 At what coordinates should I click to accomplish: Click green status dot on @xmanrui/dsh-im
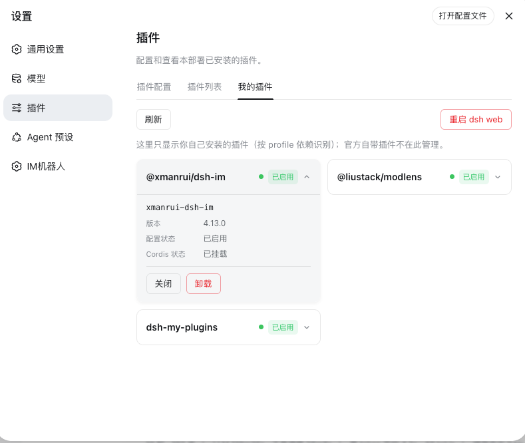click(x=261, y=177)
